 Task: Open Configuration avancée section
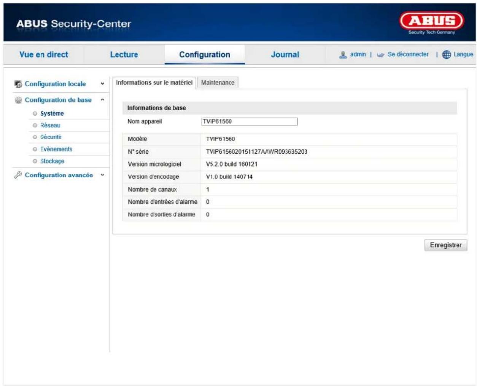59,175
